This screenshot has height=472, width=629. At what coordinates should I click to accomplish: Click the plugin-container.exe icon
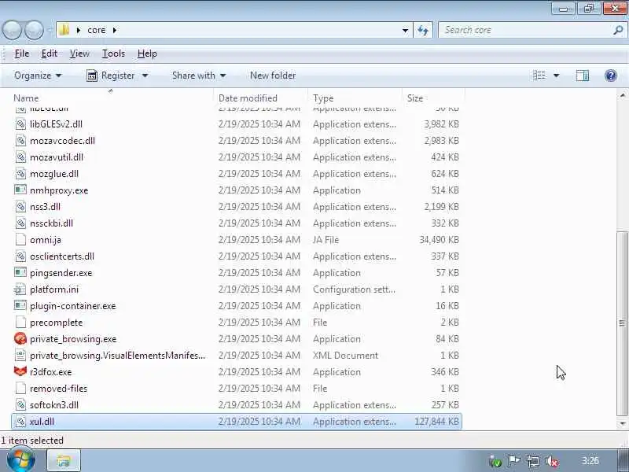coord(20,305)
